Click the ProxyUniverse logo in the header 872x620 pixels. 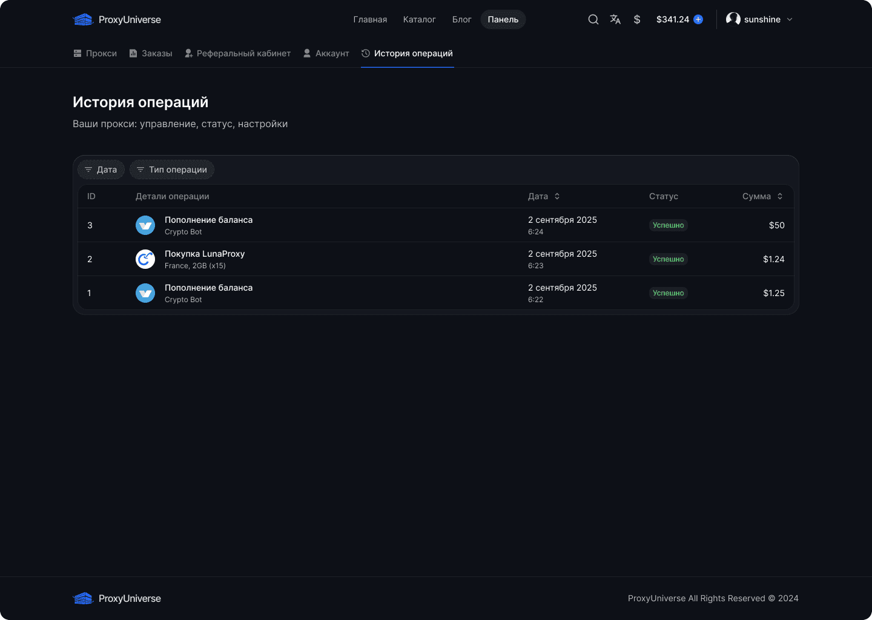117,19
